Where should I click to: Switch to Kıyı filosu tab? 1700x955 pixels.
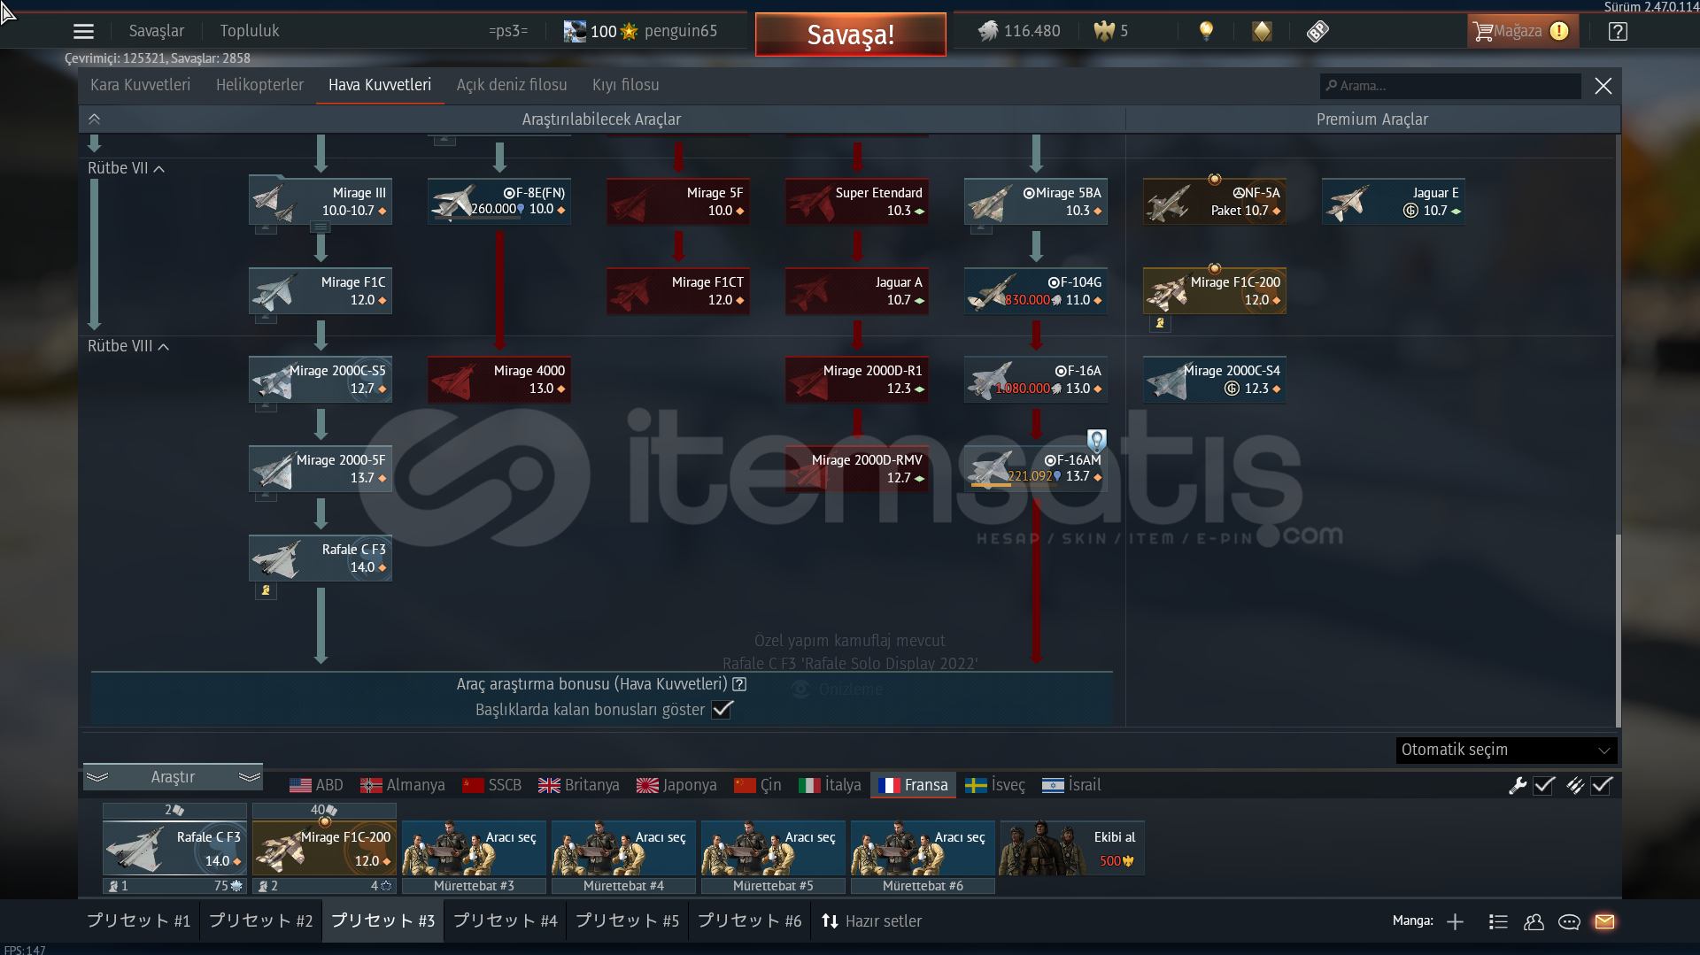pyautogui.click(x=626, y=85)
